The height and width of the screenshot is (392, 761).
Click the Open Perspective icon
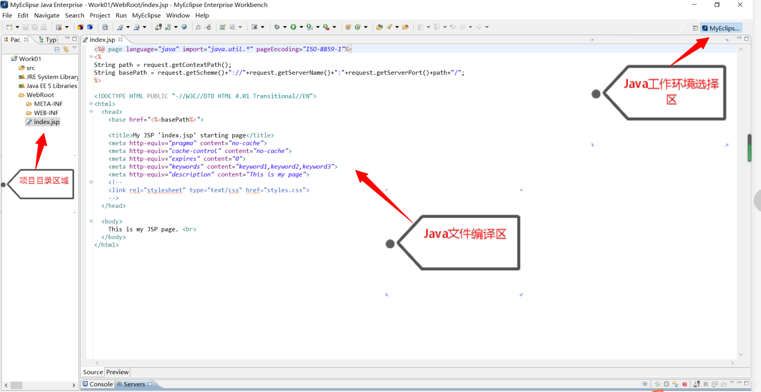coord(695,28)
